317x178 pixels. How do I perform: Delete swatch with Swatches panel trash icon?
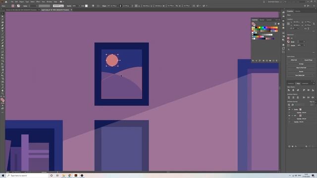coord(277,60)
